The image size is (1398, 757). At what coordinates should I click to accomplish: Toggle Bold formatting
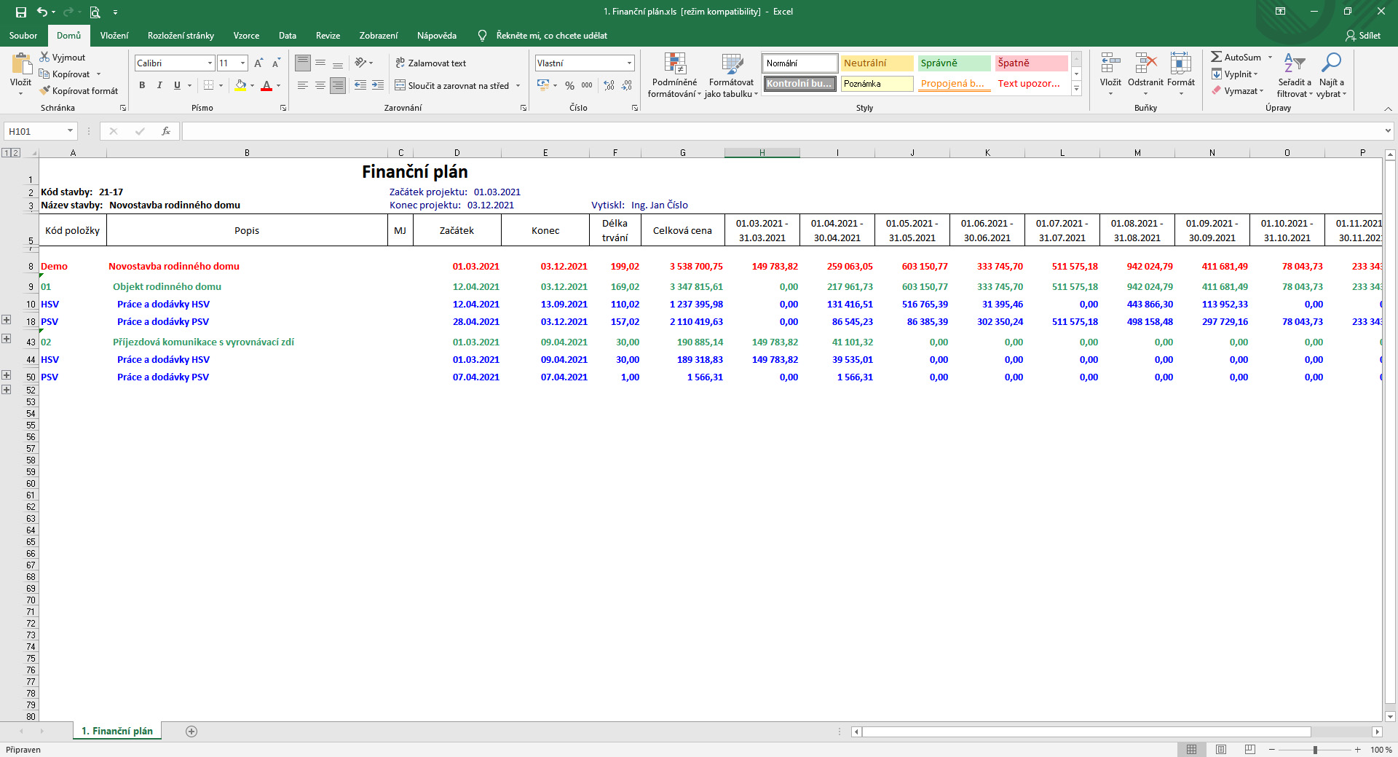coord(142,85)
